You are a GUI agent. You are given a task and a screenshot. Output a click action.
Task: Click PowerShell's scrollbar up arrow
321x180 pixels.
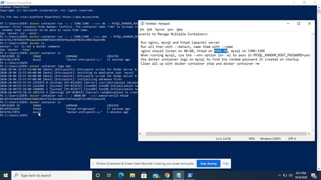pos(319,7)
